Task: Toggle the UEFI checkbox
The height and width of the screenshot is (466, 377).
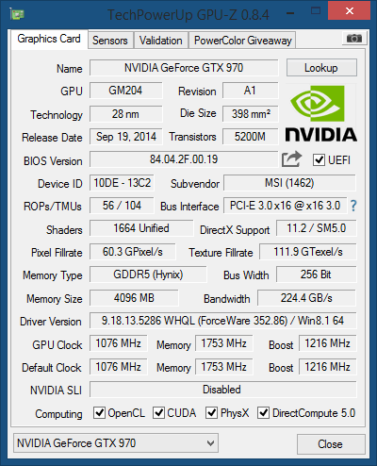Action: (319, 160)
